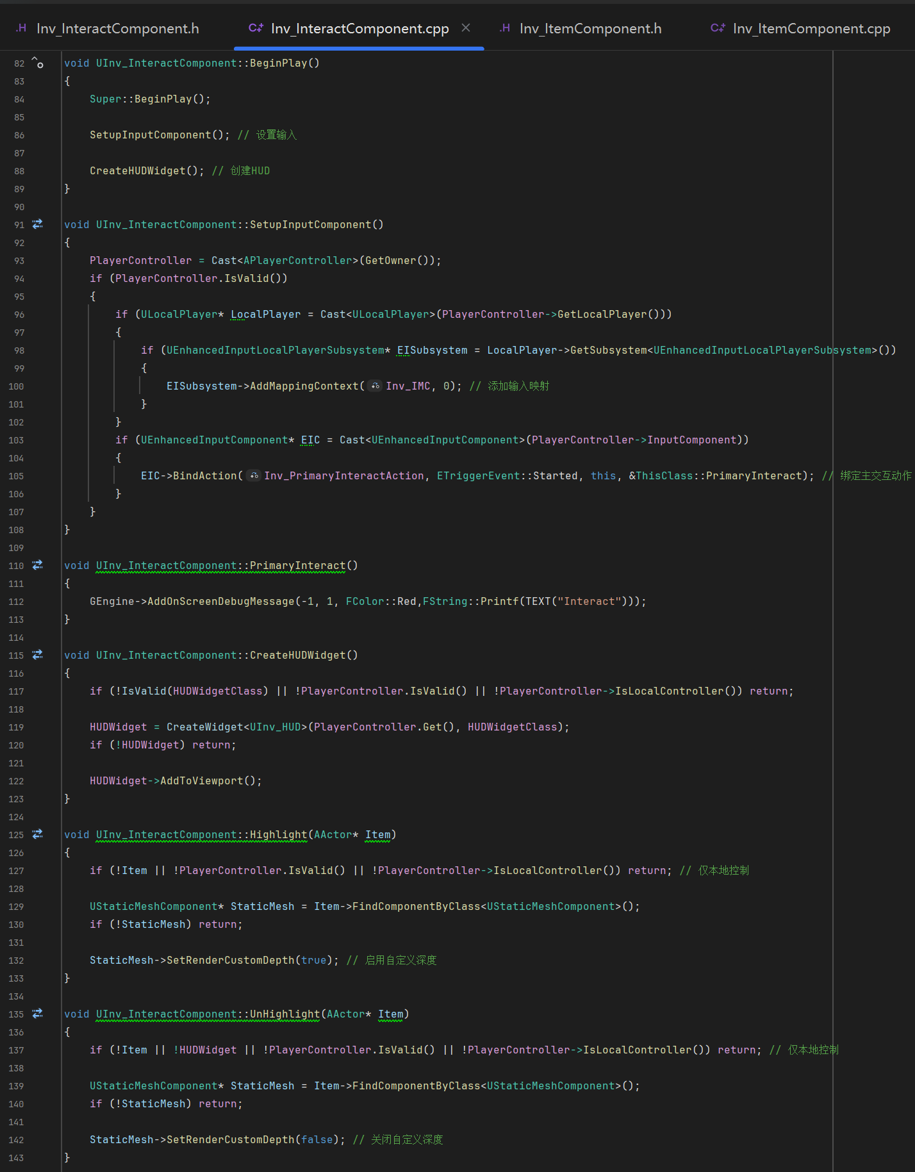This screenshot has width=915, height=1172.
Task: Click the gutter marker icon next to PrimaryInteract definition
Action: coord(38,565)
